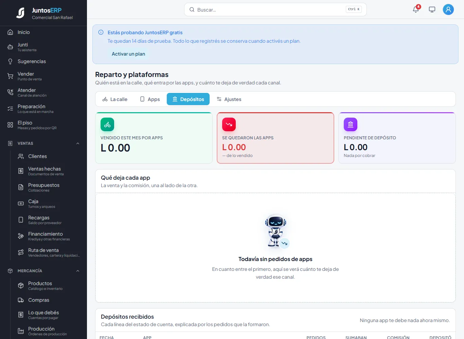The image size is (464, 339).
Task: Open Atender canal de atención
Action: 43,93
